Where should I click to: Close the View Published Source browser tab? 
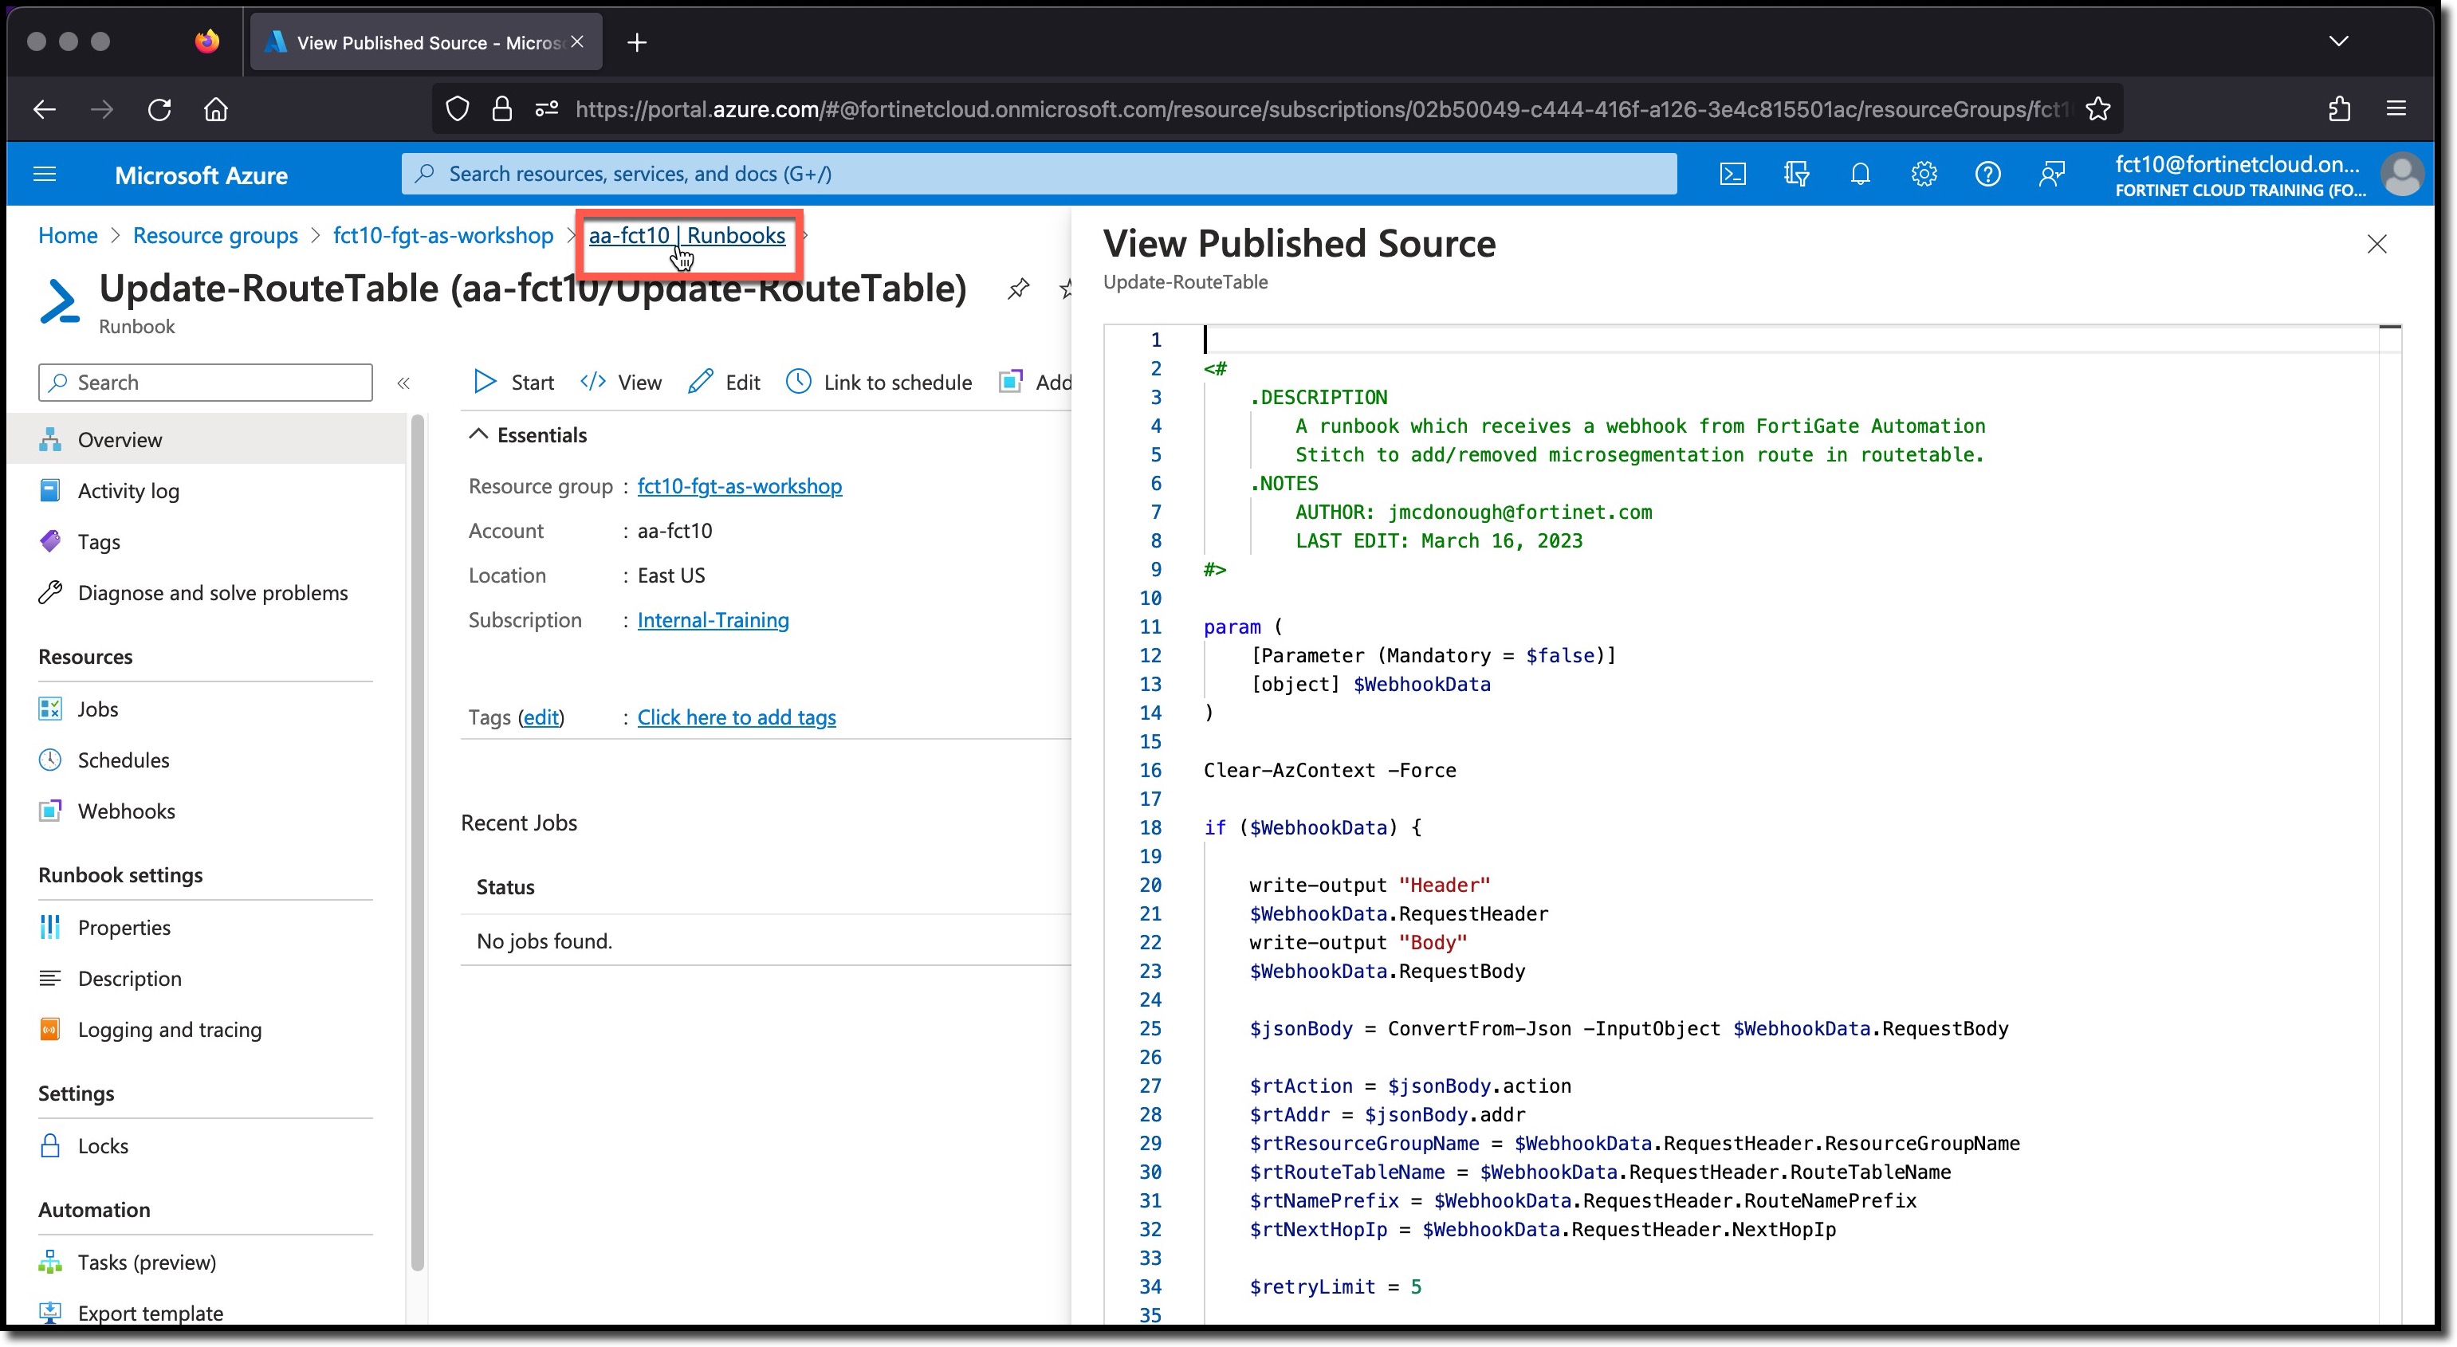tap(577, 42)
